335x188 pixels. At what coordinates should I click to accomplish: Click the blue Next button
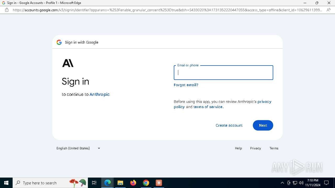[x=263, y=125]
